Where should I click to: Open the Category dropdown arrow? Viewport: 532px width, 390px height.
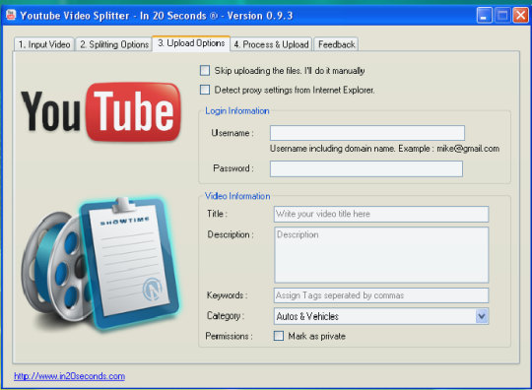482,316
